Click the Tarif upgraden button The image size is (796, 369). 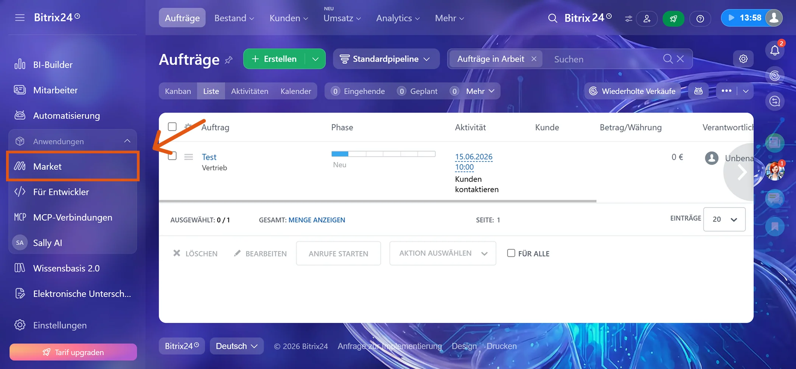73,352
